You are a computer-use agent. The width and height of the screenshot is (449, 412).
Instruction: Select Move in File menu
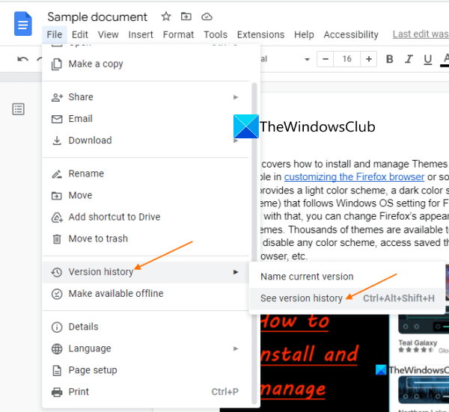(x=145, y=195)
